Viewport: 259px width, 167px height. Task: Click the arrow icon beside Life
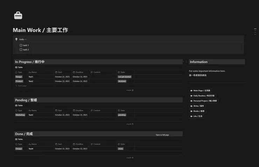(191, 116)
